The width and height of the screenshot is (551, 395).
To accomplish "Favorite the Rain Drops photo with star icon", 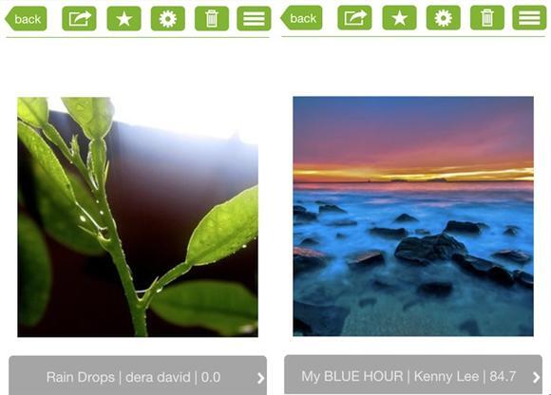I will [124, 19].
